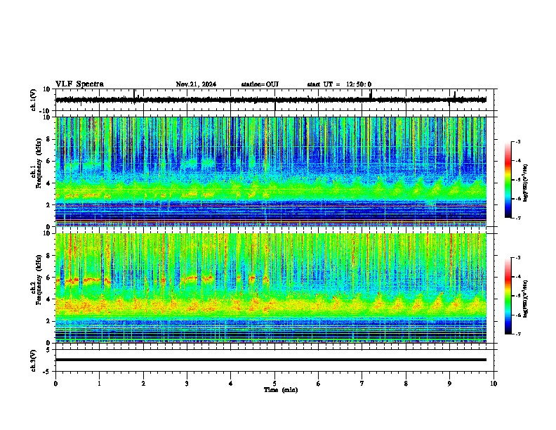
Task: Click the "6" kHz tick on ch.1 frequency axis
Action: (49, 161)
